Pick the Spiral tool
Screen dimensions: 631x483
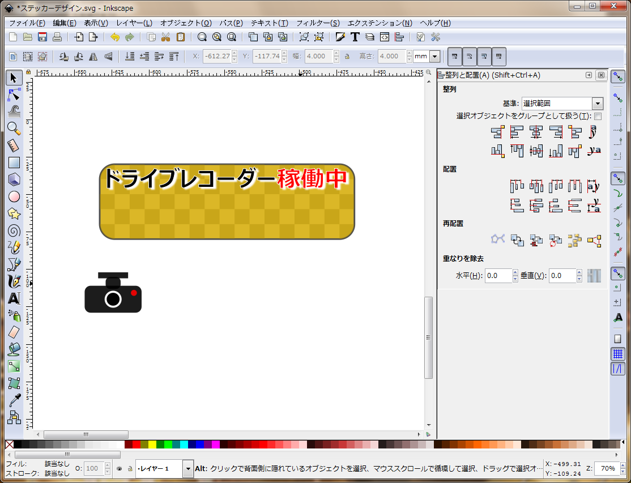[x=14, y=230]
